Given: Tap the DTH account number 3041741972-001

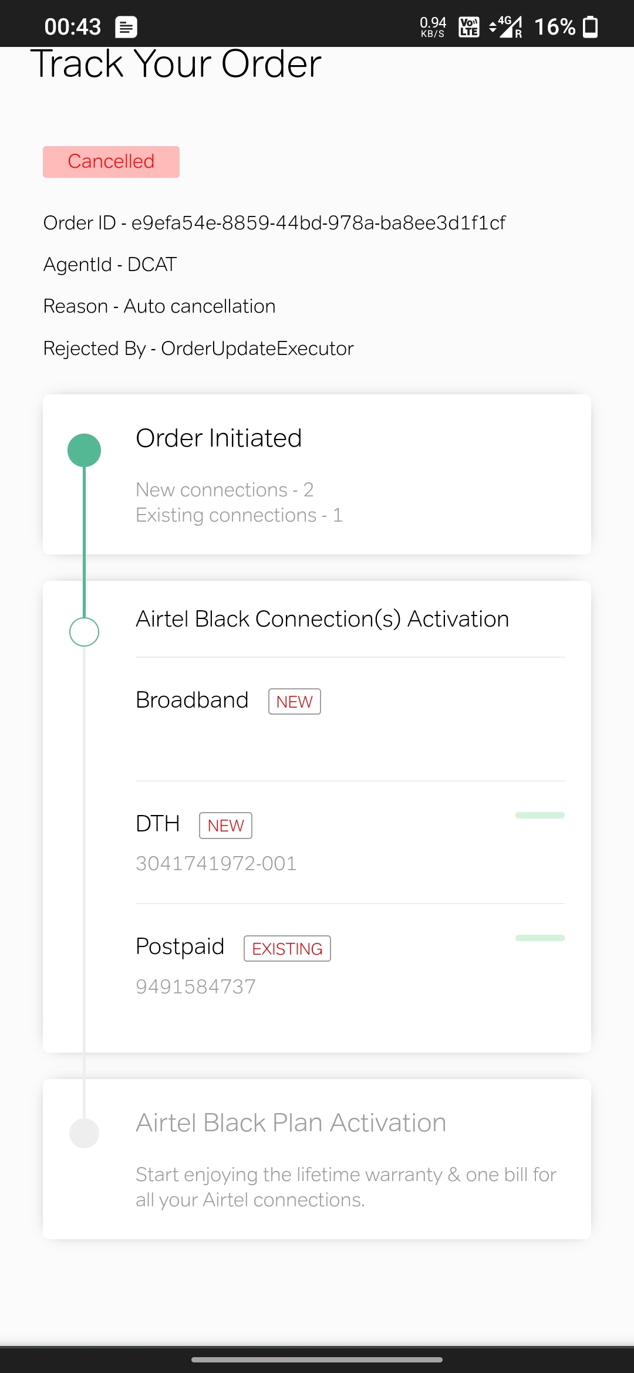Looking at the screenshot, I should 216,864.
